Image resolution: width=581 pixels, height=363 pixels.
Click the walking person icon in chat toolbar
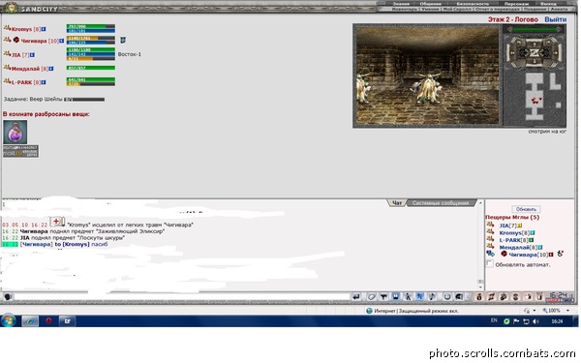tap(408, 297)
